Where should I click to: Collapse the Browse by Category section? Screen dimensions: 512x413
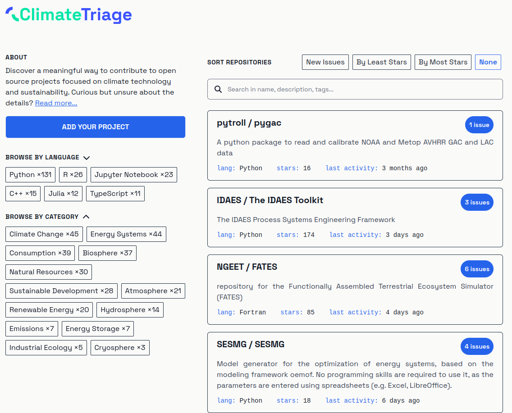86,217
